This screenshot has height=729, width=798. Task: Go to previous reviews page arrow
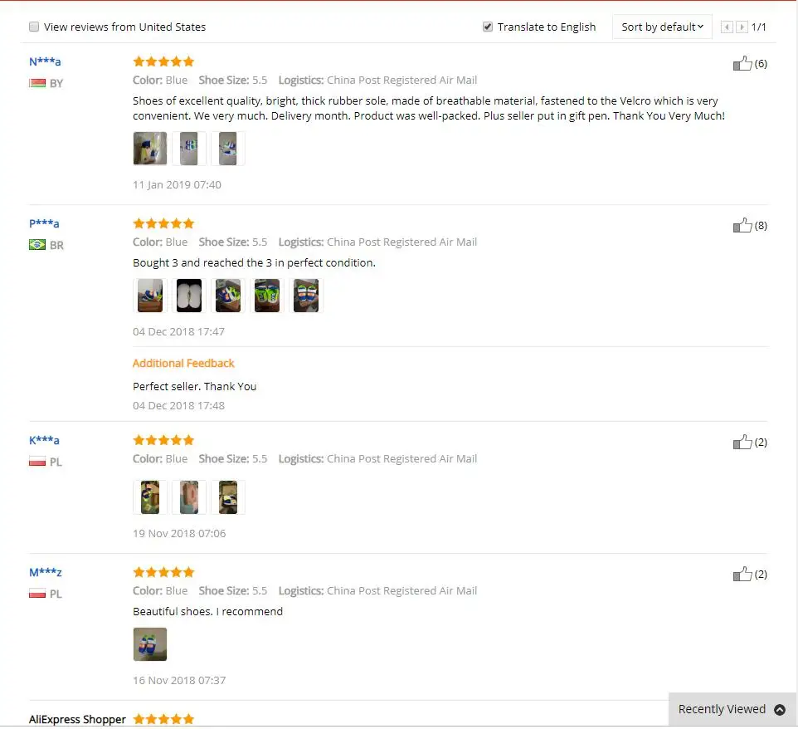click(727, 27)
